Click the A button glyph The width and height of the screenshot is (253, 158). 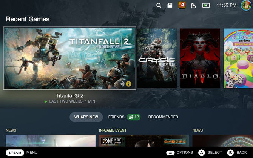coord(201,153)
